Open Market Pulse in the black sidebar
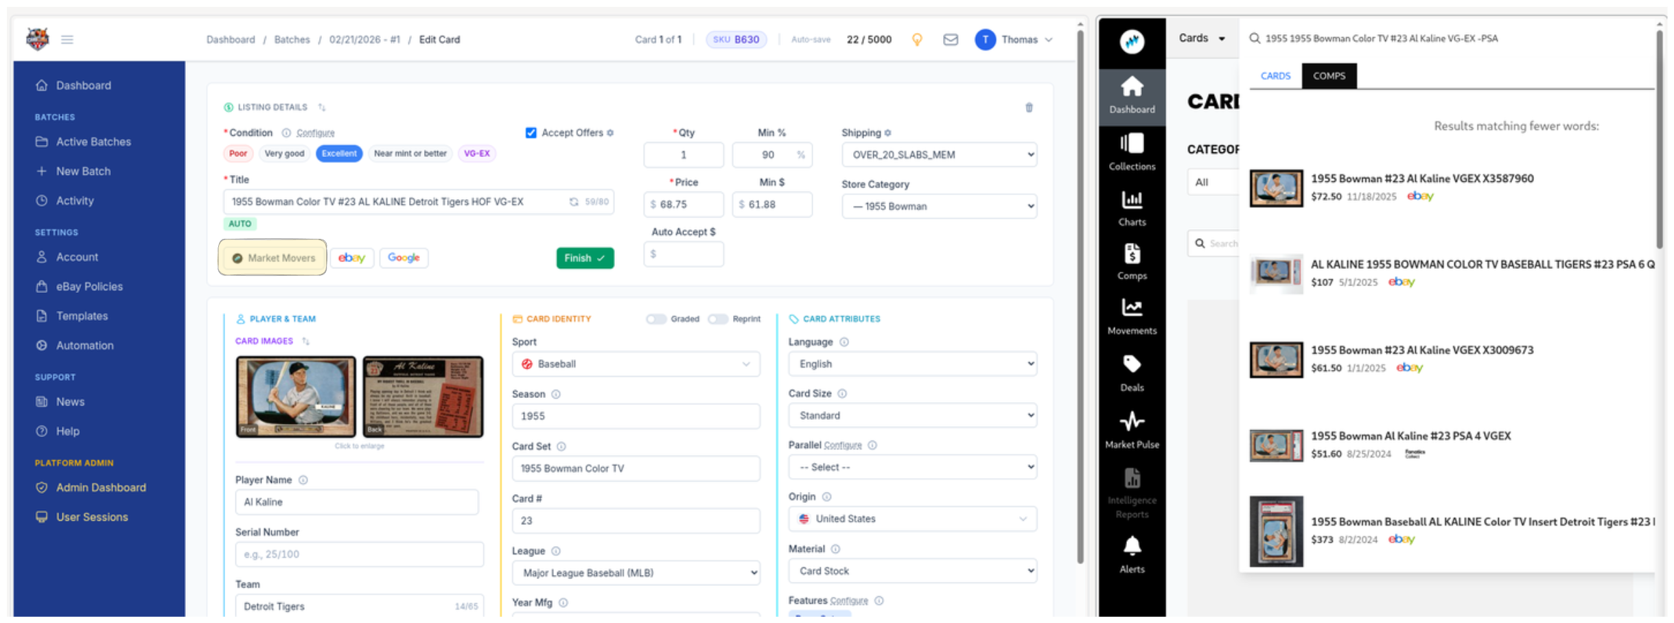This screenshot has width=1674, height=623. 1131,430
